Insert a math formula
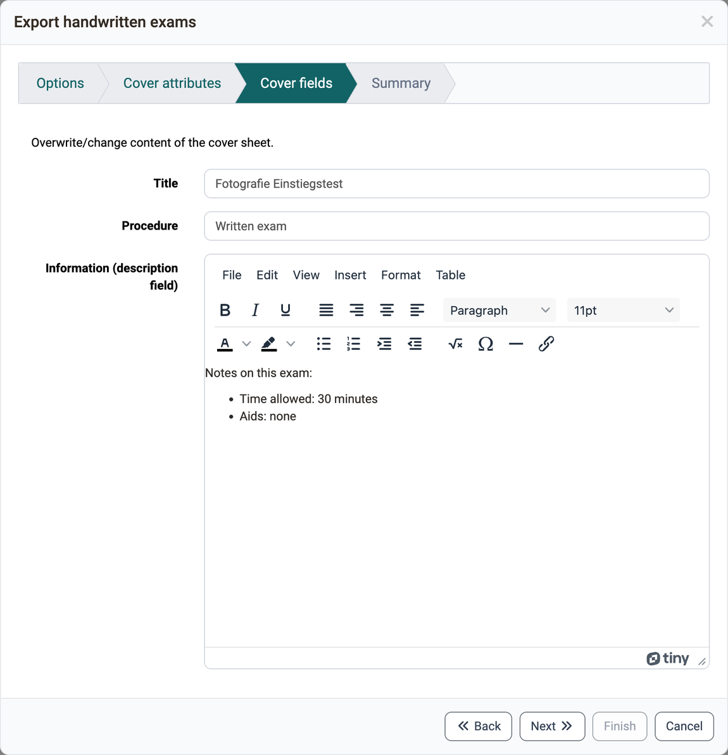Screen dimensions: 728x755 [x=455, y=344]
